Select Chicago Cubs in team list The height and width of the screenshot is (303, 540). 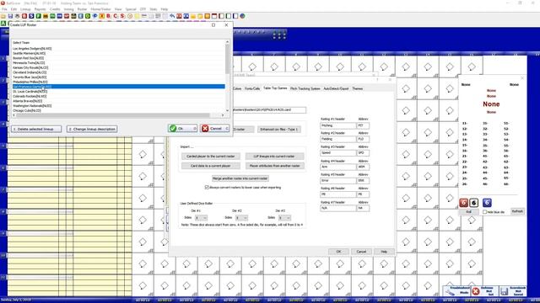(x=119, y=110)
